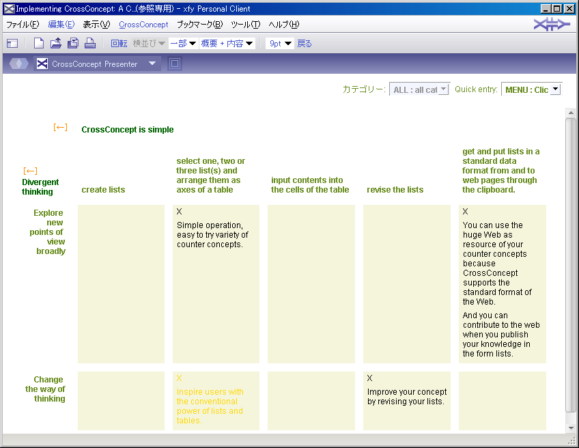Open the ブックマーク(B) menu

(x=200, y=25)
